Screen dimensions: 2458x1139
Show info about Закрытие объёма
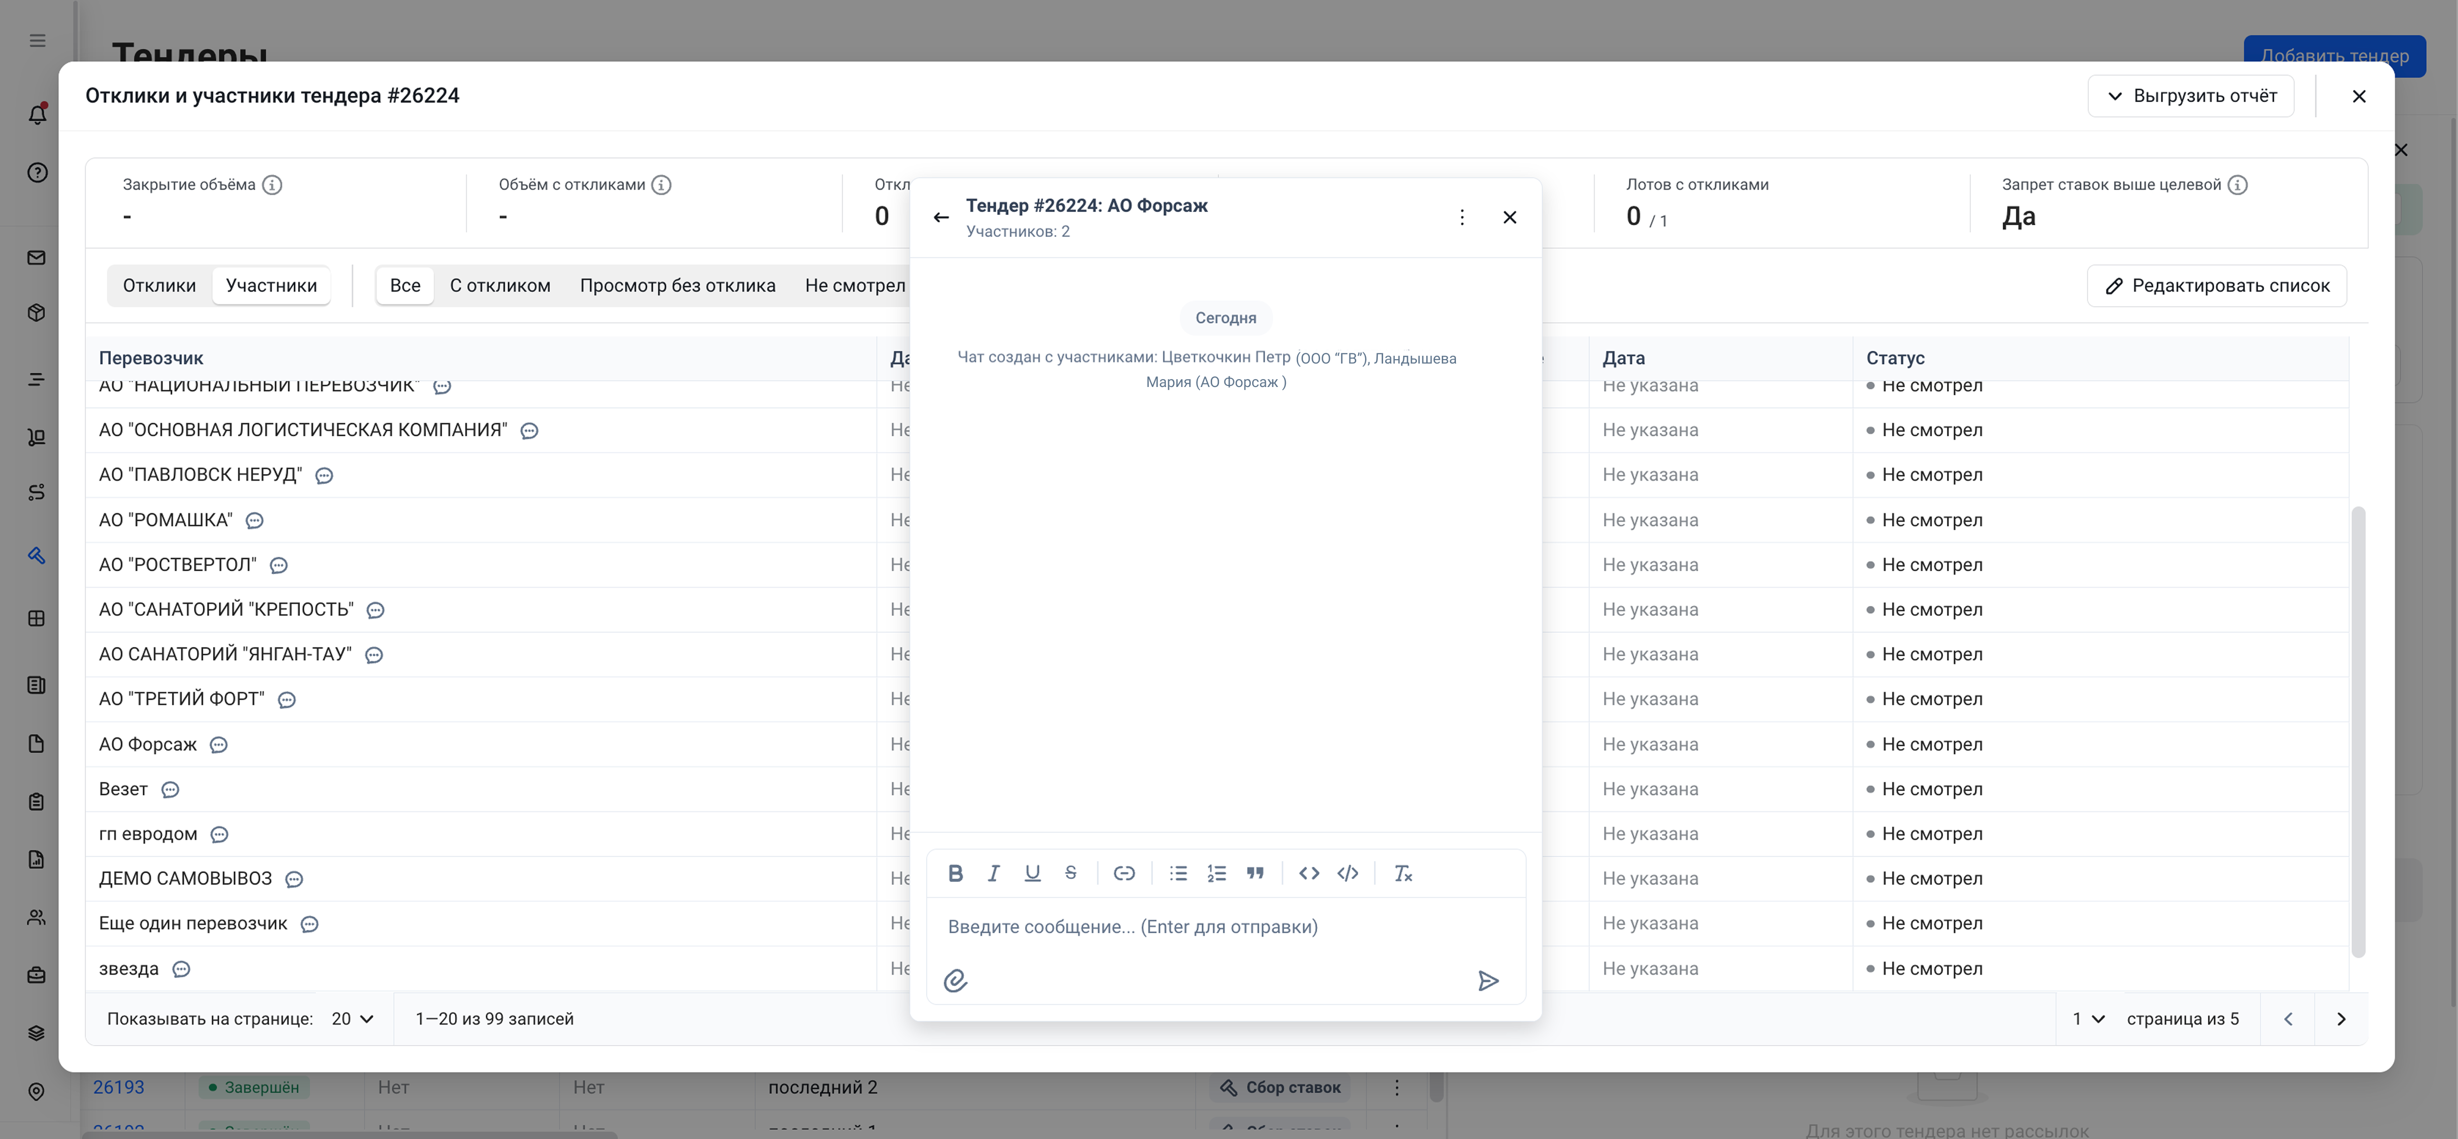pos(272,185)
